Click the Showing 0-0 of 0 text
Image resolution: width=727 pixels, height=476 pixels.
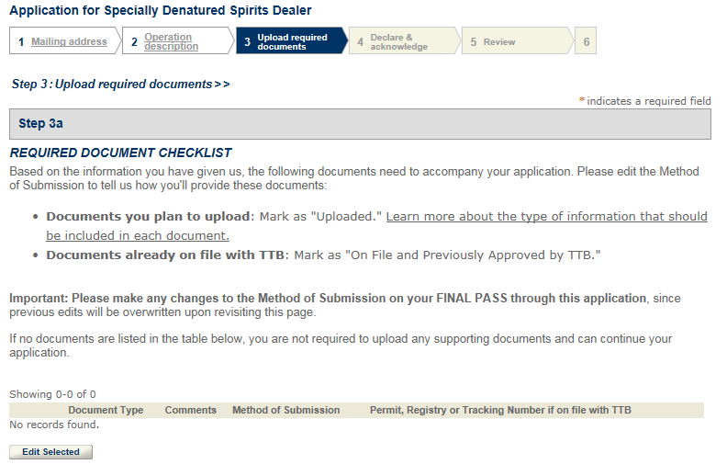(x=52, y=393)
